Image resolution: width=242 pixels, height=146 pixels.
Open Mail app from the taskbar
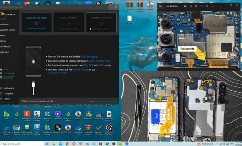click(60, 144)
